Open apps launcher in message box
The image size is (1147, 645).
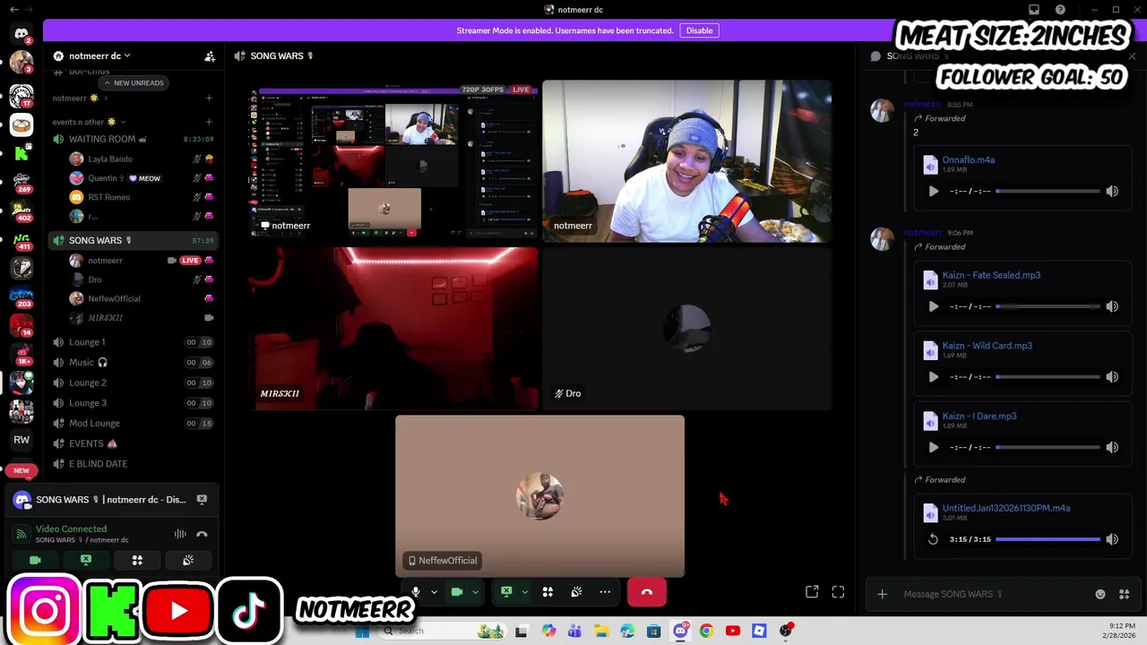(x=1124, y=594)
